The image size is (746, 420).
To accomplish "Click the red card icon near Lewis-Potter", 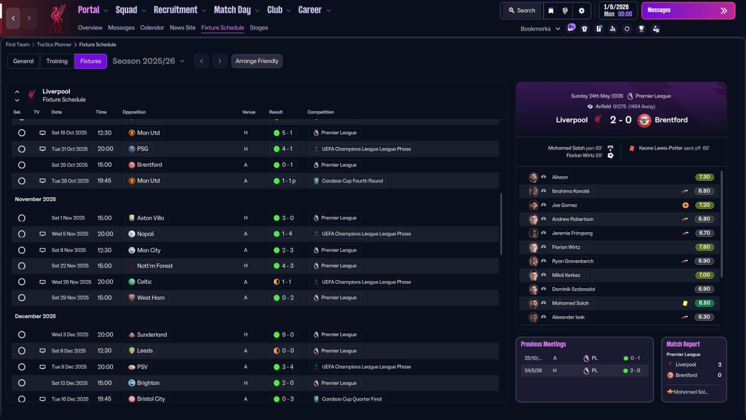I will (x=632, y=148).
